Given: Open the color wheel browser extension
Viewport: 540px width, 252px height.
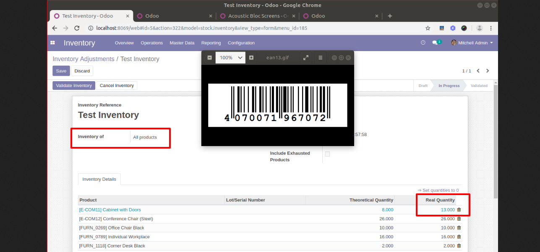Looking at the screenshot, I should (464, 28).
